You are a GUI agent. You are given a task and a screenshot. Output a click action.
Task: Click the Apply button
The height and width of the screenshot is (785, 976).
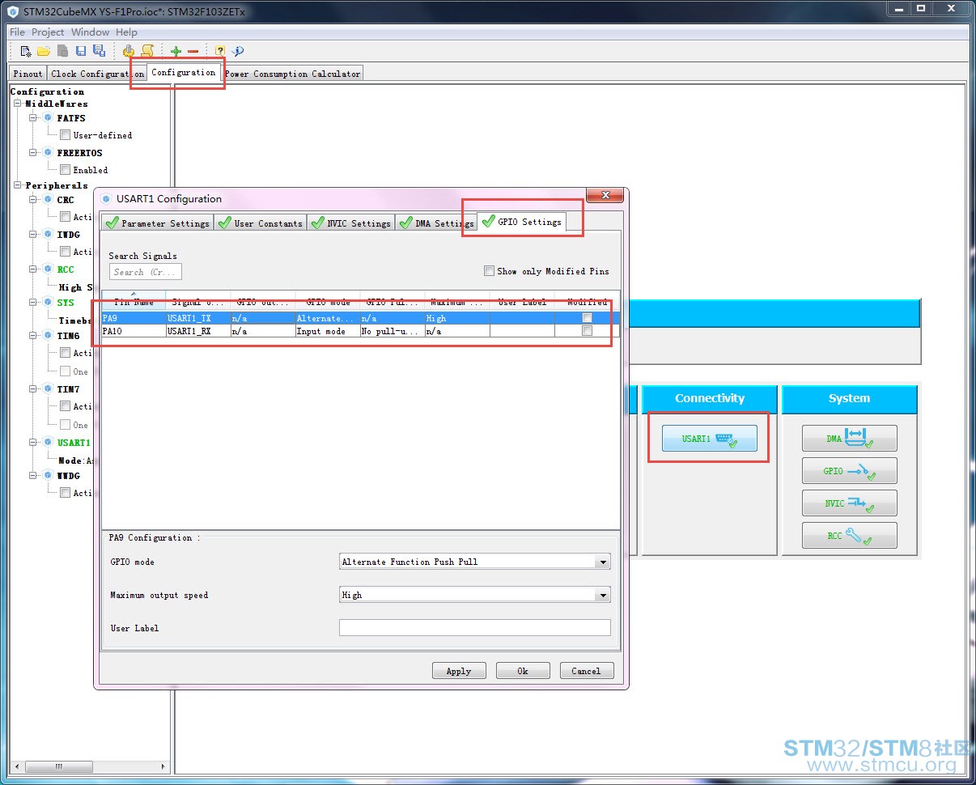pyautogui.click(x=459, y=671)
